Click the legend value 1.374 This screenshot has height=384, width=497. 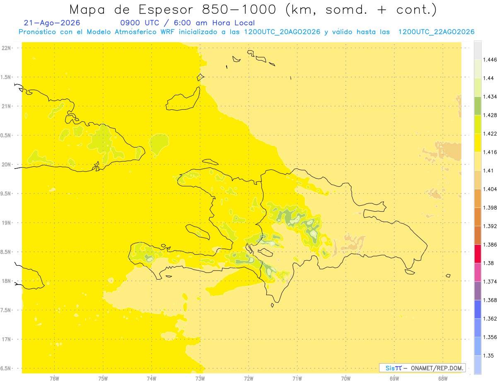click(x=490, y=281)
